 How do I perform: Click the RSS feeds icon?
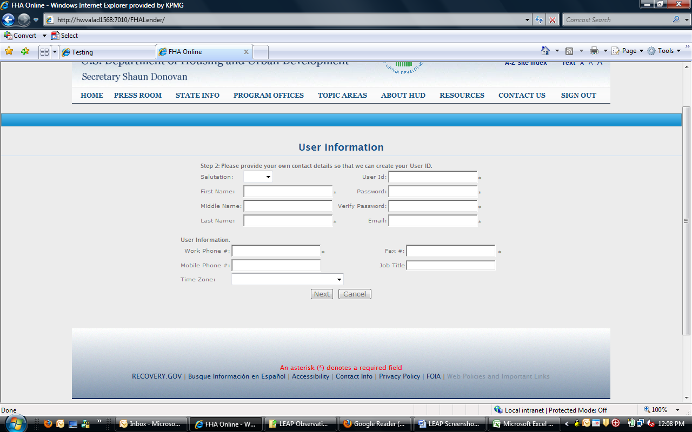pos(569,51)
